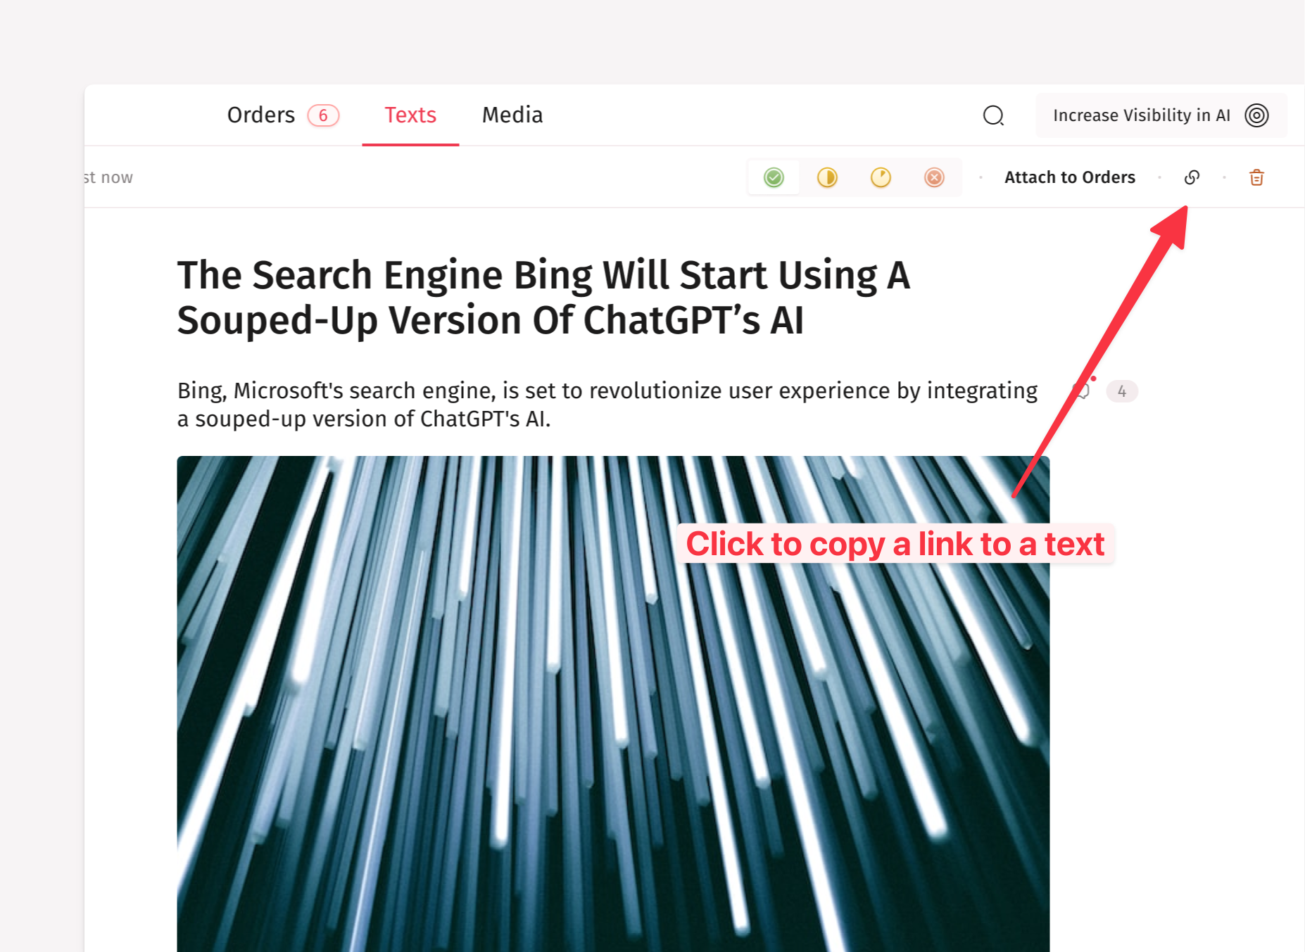Viewport: 1305px width, 952px height.
Task: Set status to green checkmark approved
Action: tap(774, 177)
